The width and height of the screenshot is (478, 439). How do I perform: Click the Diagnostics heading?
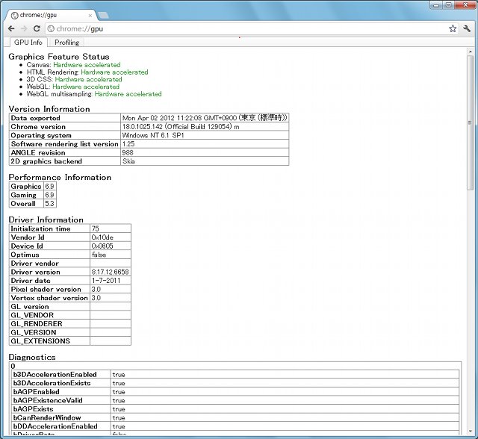(x=32, y=357)
